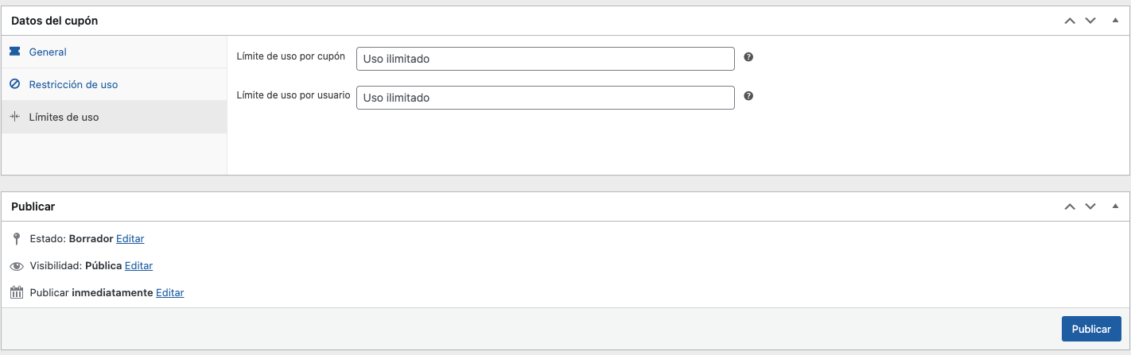Click the Visibilidad eye icon
1131x355 pixels.
pos(16,266)
